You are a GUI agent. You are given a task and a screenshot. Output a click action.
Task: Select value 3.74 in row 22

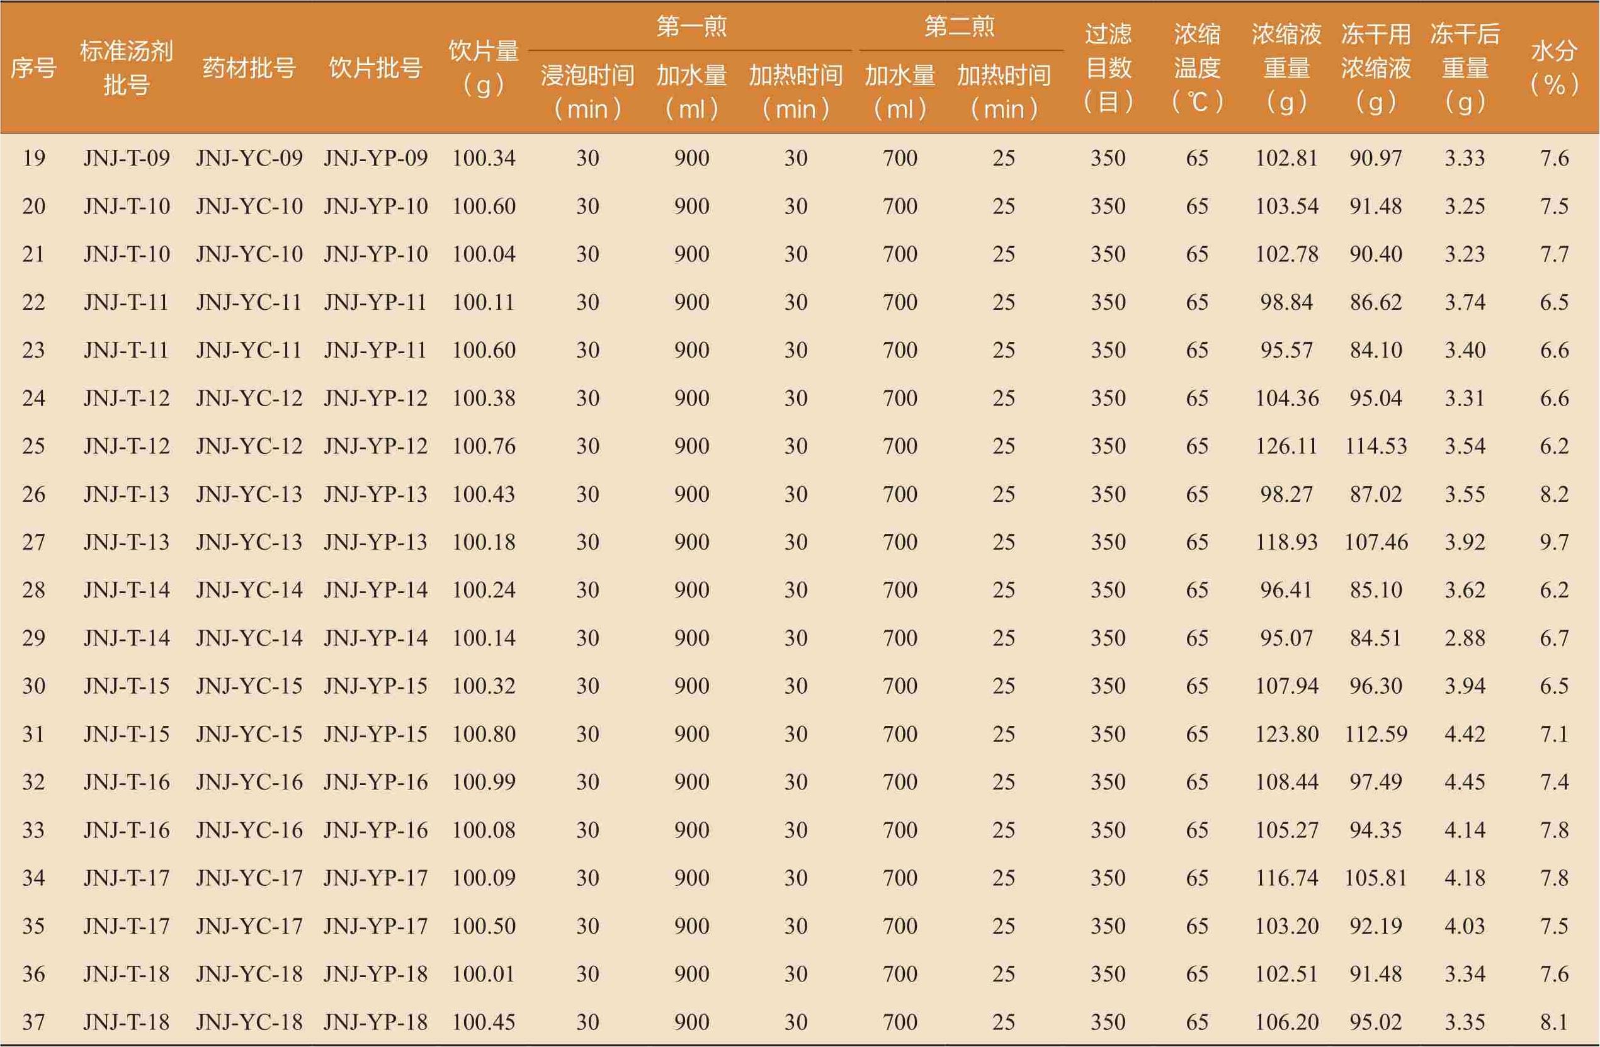pyautogui.click(x=1465, y=302)
